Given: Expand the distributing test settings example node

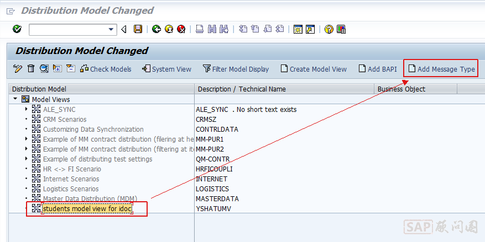Looking at the screenshot, I should tap(26, 159).
